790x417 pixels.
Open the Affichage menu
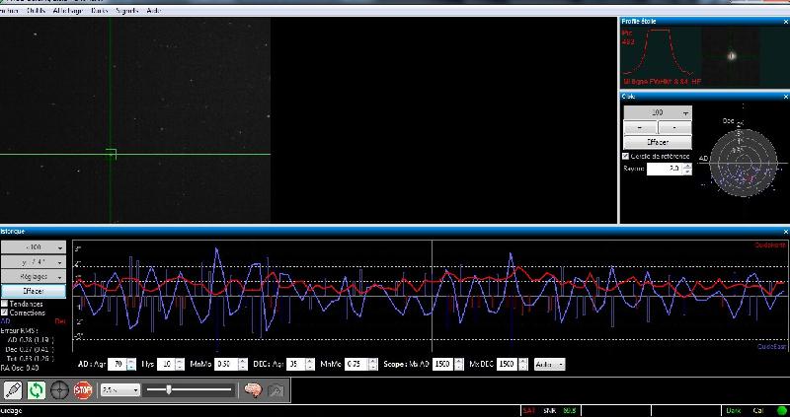click(x=67, y=11)
